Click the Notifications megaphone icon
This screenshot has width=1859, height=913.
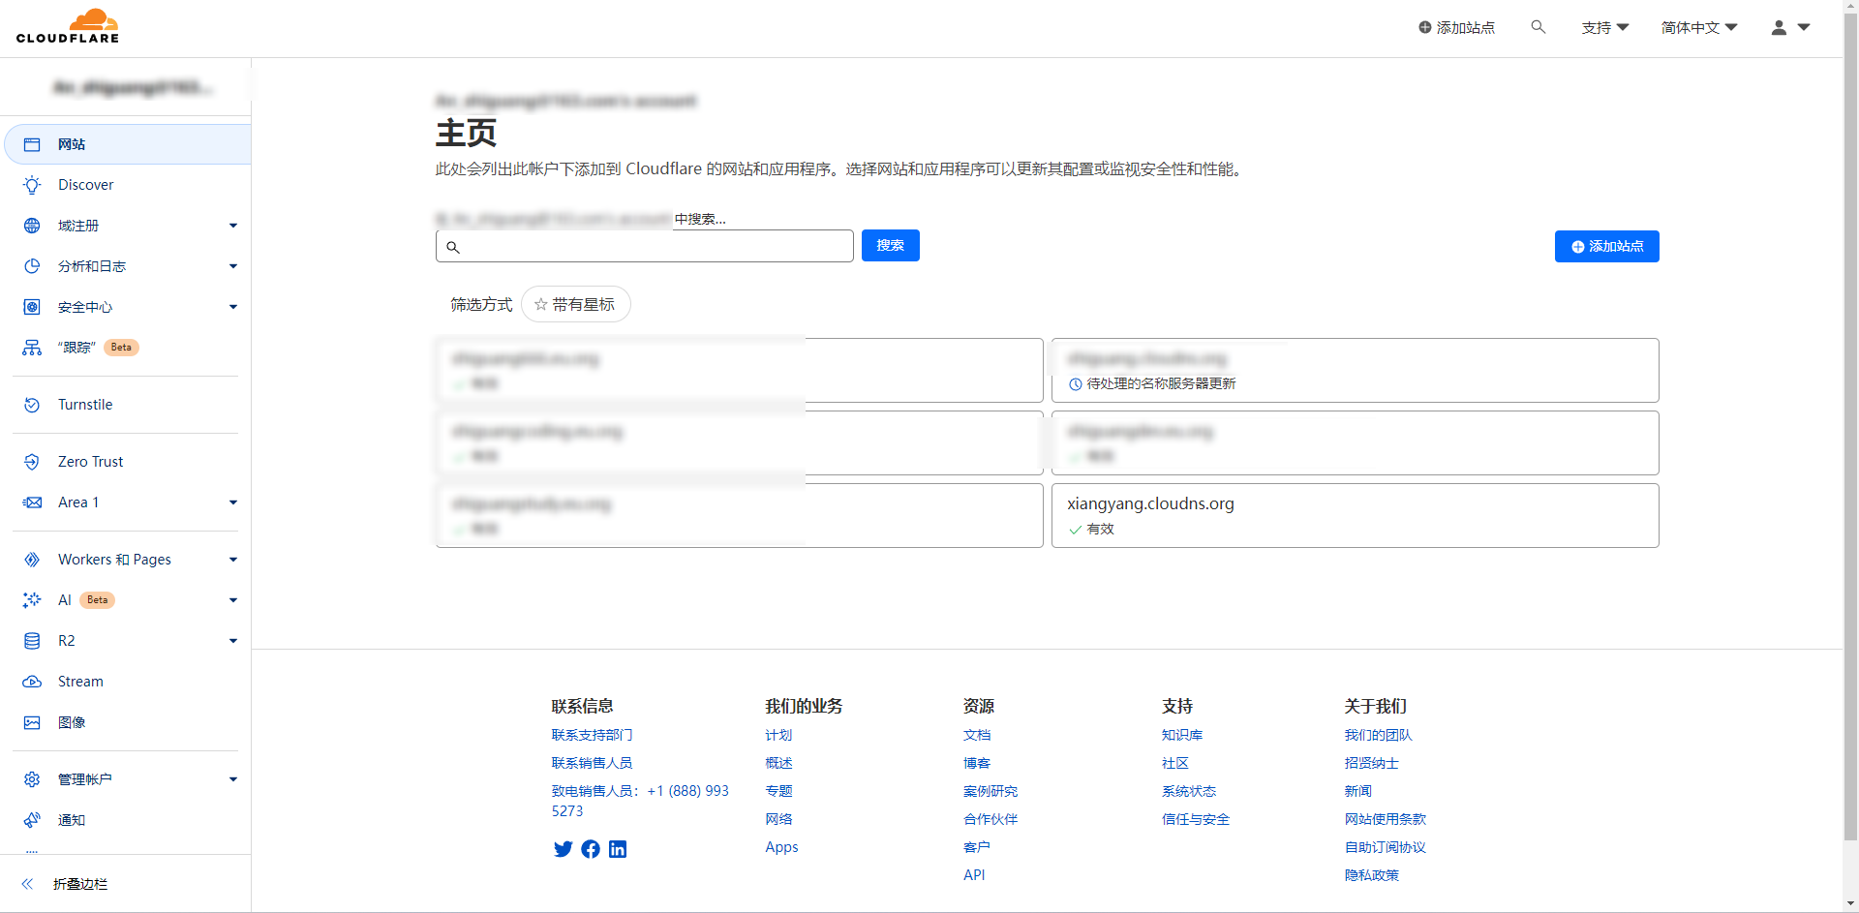32,820
